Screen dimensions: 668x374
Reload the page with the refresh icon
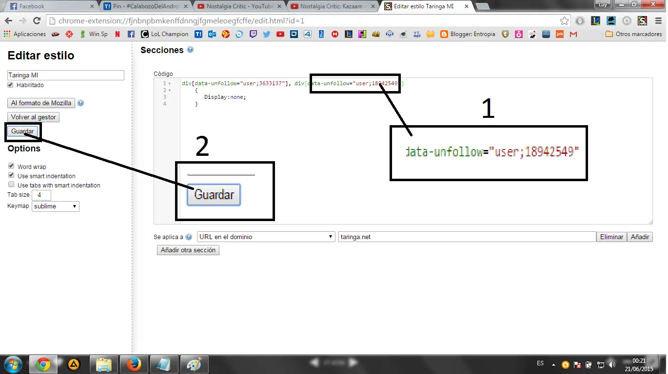click(x=37, y=21)
